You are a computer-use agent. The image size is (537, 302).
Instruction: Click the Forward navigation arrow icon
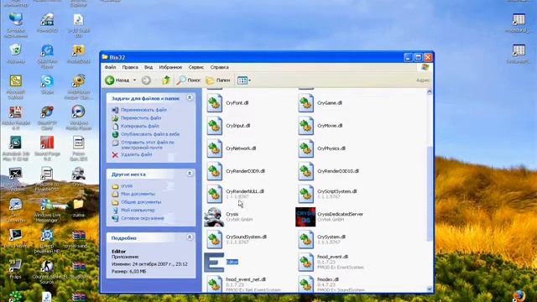(146, 81)
